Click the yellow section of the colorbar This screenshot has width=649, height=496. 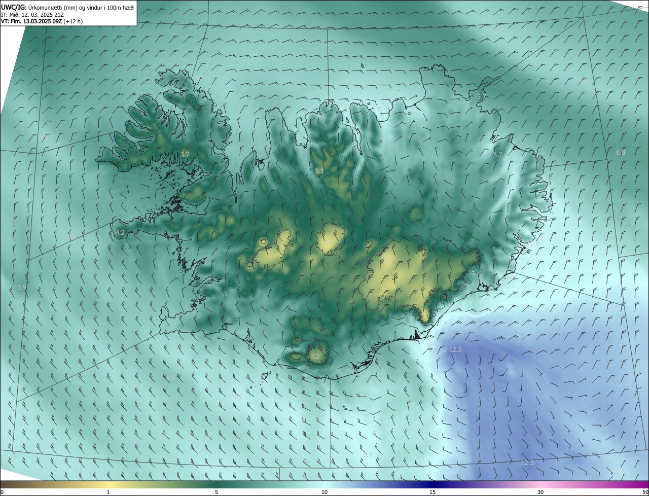pos(109,484)
